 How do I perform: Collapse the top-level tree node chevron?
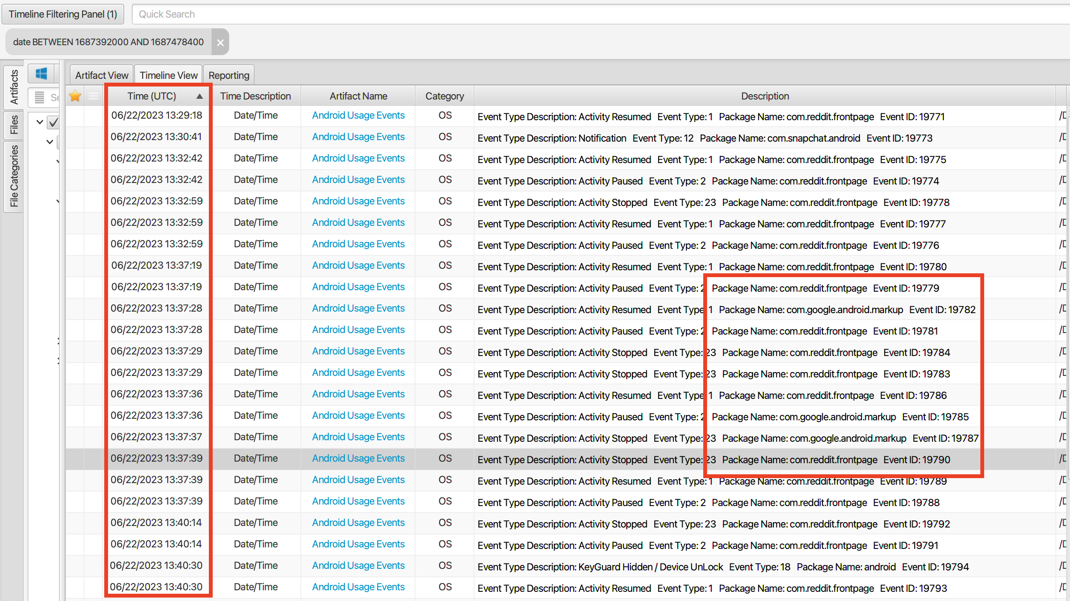[40, 122]
